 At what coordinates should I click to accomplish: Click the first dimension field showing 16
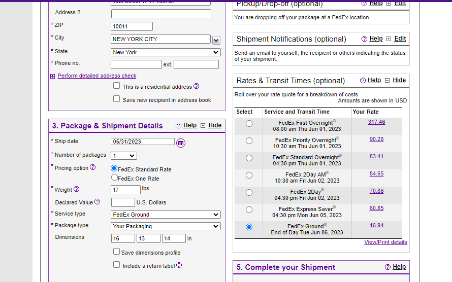pos(123,238)
